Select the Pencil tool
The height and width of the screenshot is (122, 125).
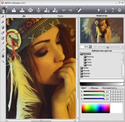pos(3,17)
